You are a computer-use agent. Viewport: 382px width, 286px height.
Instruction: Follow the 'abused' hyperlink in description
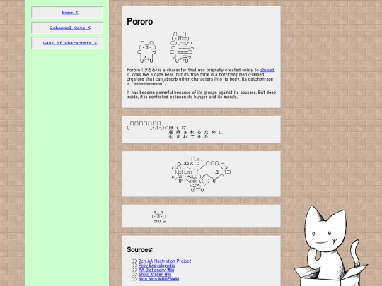(x=267, y=70)
